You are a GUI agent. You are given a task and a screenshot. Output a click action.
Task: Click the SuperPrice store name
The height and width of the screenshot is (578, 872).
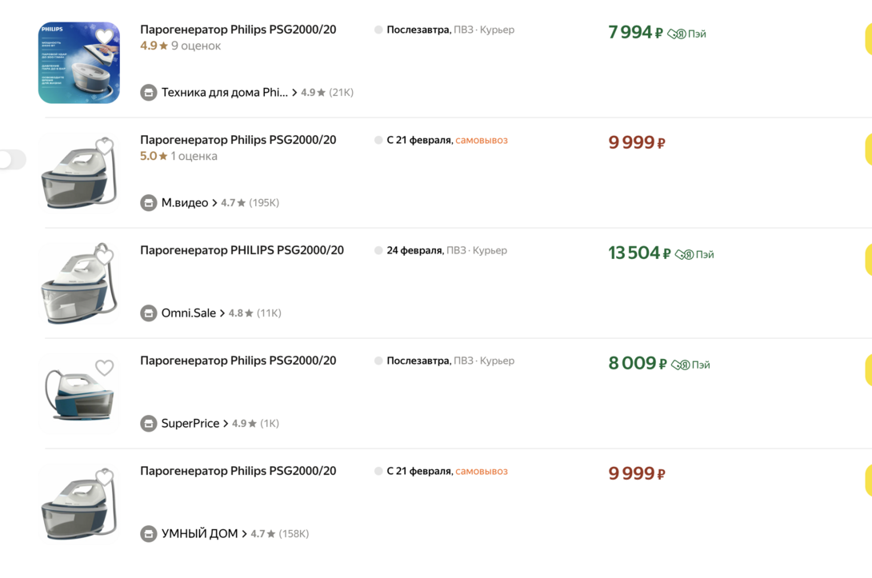click(190, 424)
